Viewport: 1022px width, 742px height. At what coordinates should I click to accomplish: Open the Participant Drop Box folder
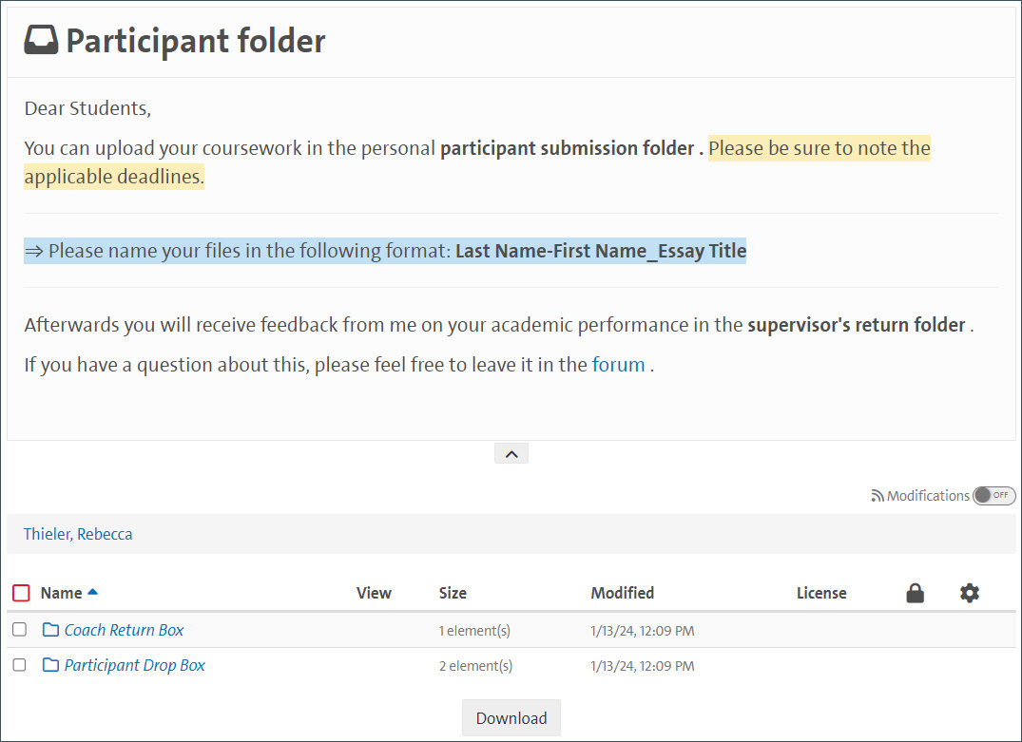[x=134, y=665]
